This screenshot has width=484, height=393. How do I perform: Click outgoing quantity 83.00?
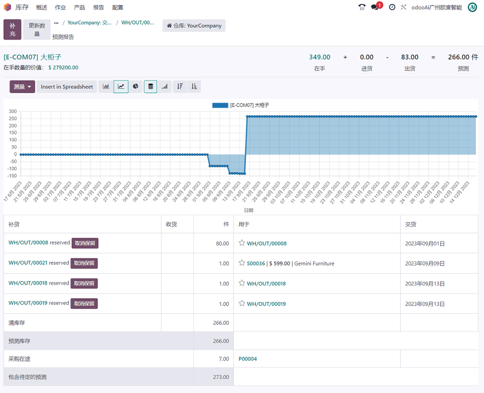[410, 57]
